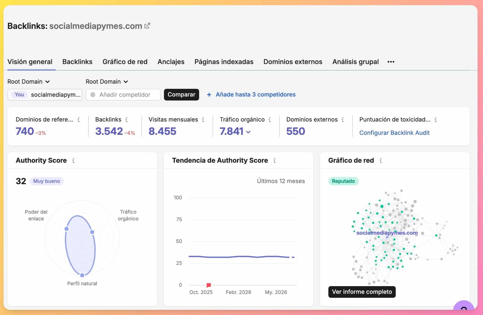Click red flag marker on trend chart
The width and height of the screenshot is (483, 315).
tap(209, 285)
